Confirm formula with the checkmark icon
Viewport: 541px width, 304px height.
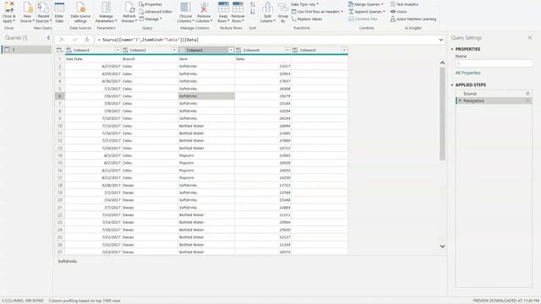click(75, 40)
